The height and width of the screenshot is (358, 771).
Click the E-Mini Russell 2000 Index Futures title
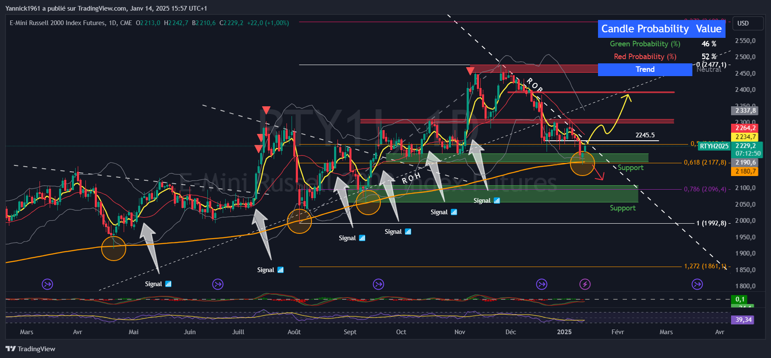[x=57, y=23]
